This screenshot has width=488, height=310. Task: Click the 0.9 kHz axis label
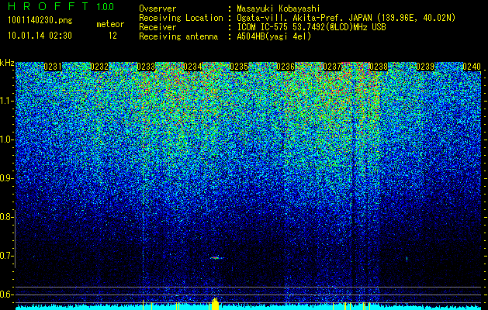click(7, 178)
